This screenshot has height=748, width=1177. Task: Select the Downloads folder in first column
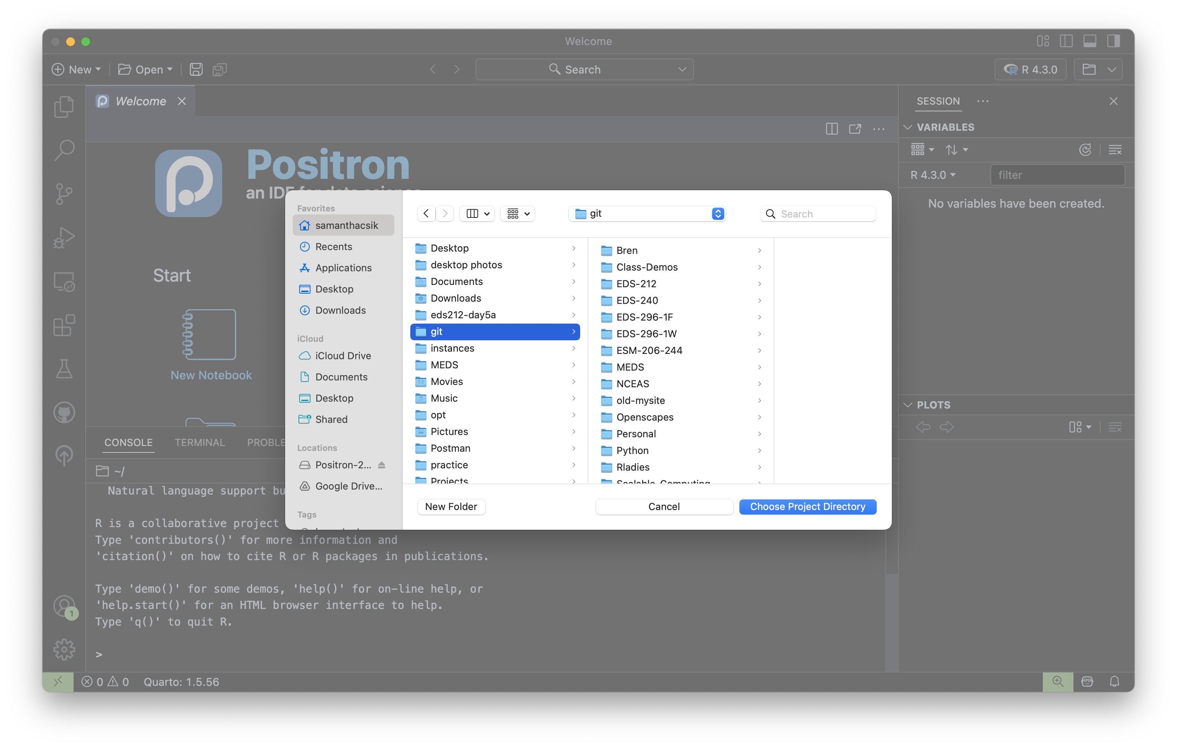(495, 298)
